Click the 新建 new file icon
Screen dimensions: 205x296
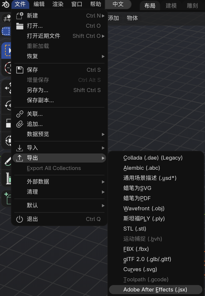click(20, 16)
